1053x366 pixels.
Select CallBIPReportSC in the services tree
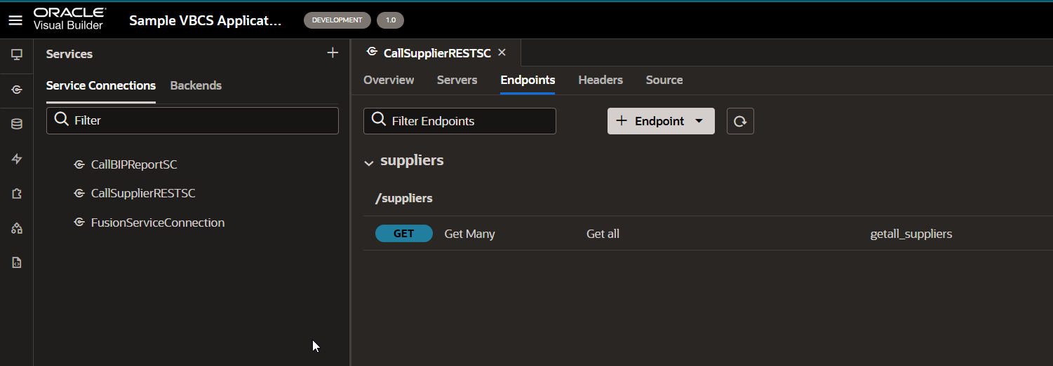coord(134,165)
